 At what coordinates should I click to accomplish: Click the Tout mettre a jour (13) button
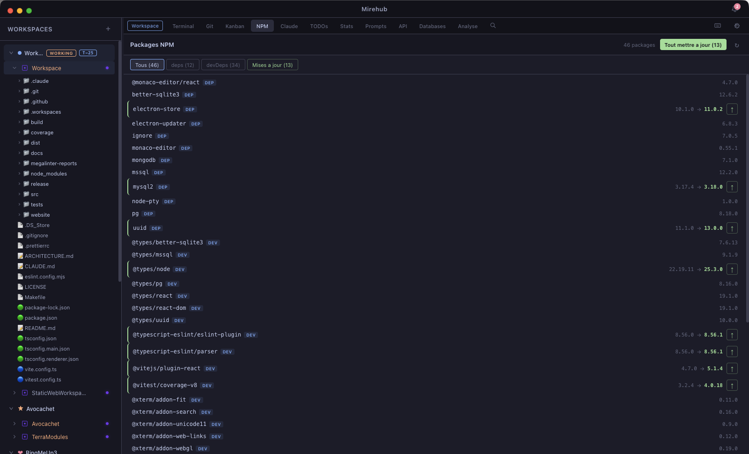[693, 44]
